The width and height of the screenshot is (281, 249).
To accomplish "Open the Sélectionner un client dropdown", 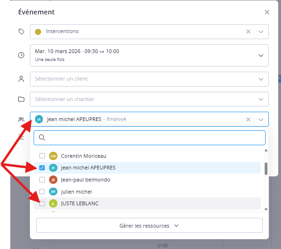I will pyautogui.click(x=260, y=79).
